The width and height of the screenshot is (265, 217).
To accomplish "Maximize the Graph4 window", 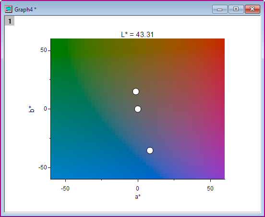I will [x=236, y=9].
